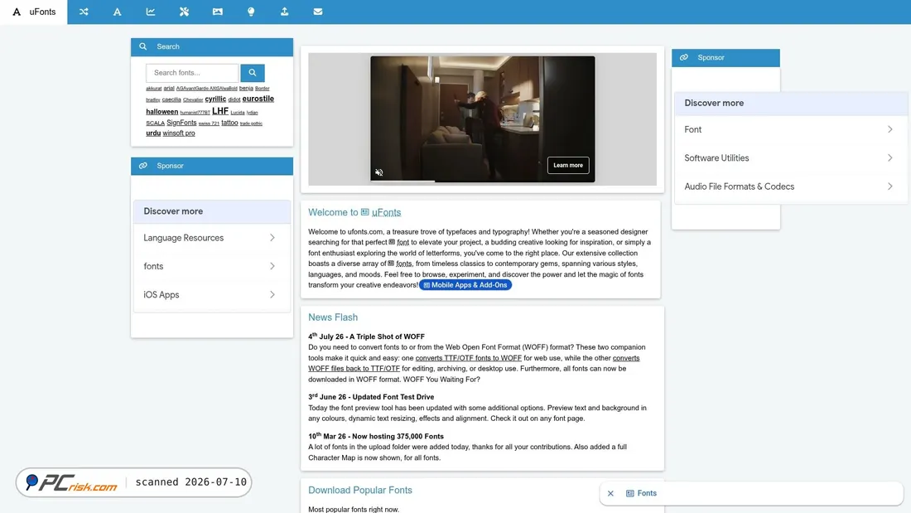Viewport: 911px width, 513px height.
Task: Open the swiss 721 tag link
Action: tap(209, 123)
